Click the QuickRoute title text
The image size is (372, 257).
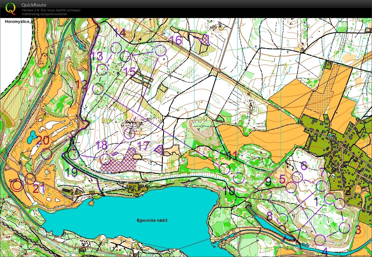tap(34, 5)
